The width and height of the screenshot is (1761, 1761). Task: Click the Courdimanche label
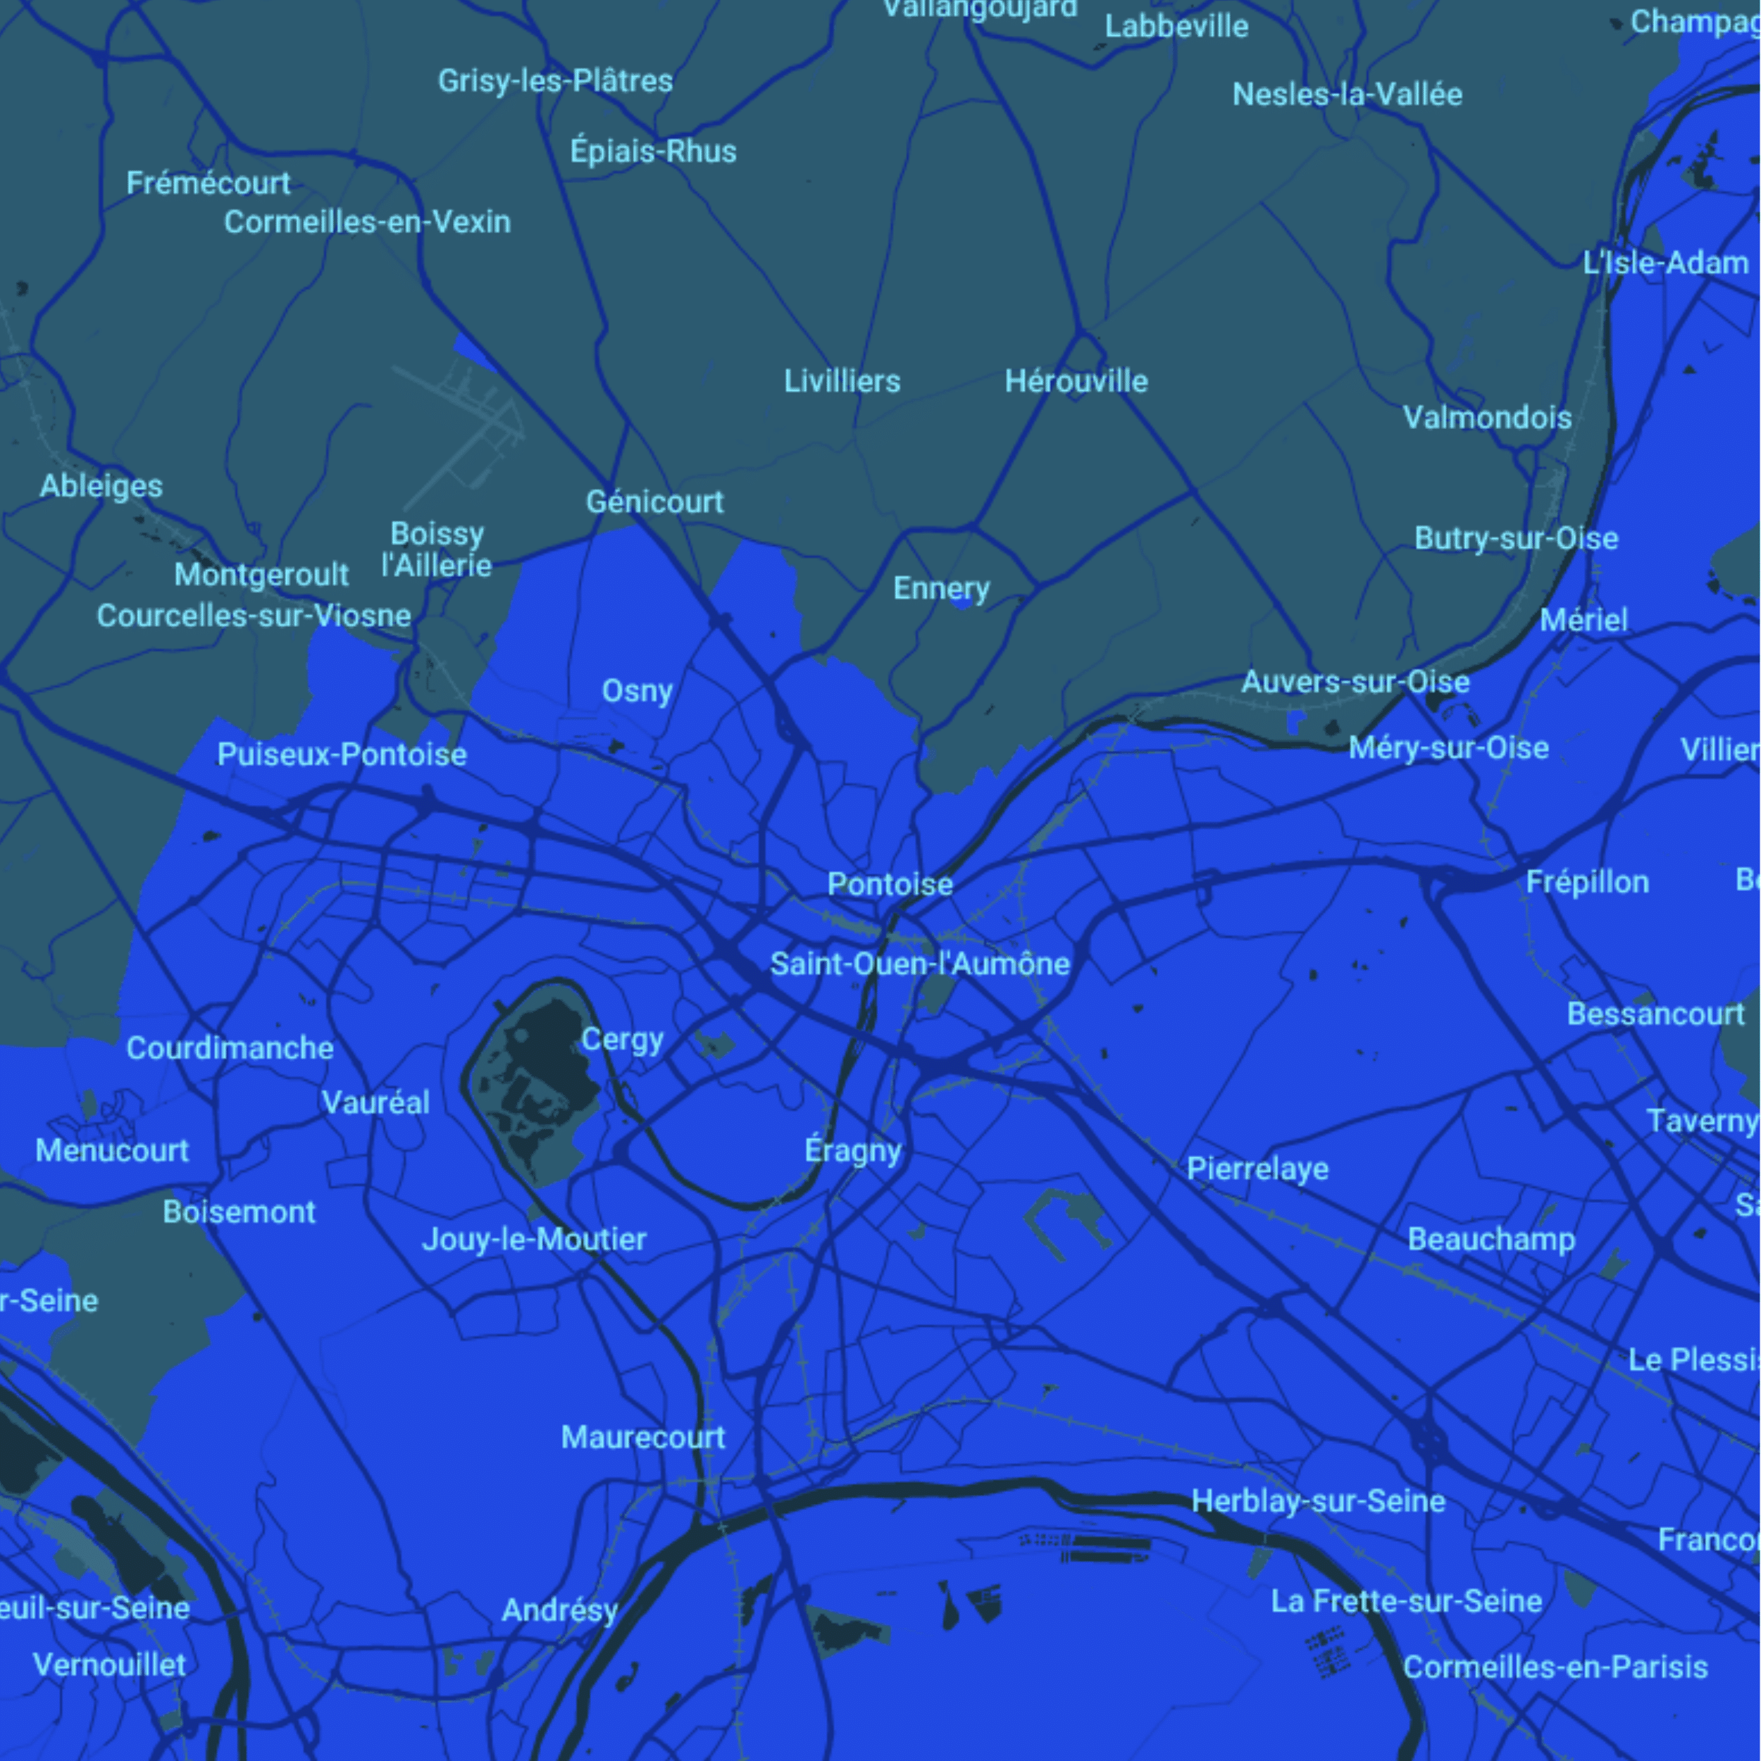click(230, 1048)
